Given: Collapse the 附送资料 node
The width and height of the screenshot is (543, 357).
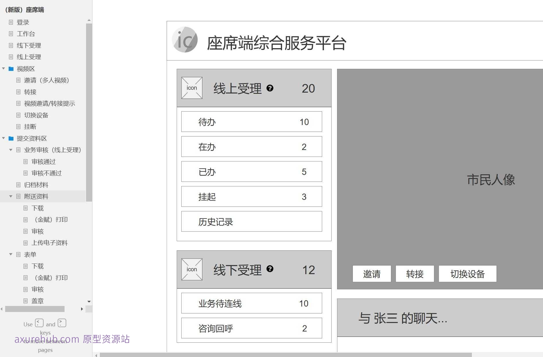Looking at the screenshot, I should coord(11,196).
